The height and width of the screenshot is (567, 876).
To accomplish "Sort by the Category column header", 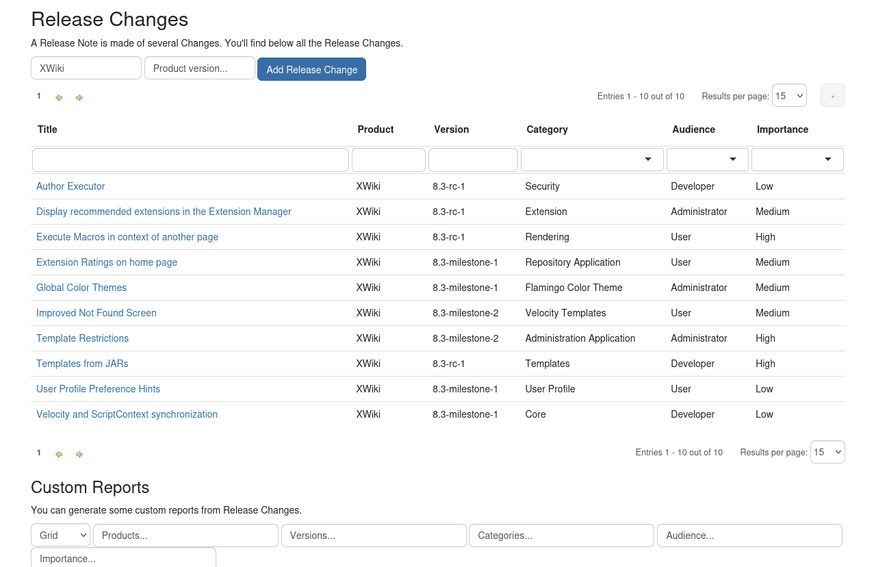I will pos(547,129).
